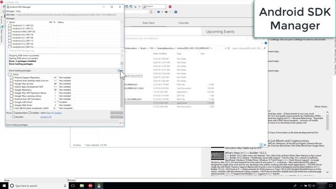Open the Tutorials tab
This screenshot has width=336, height=189.
click(x=183, y=23)
